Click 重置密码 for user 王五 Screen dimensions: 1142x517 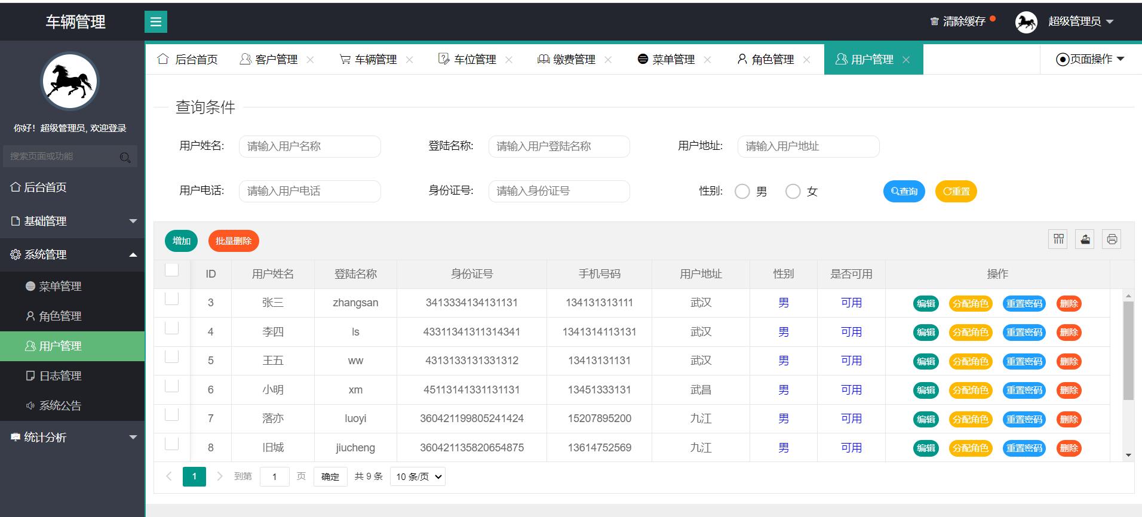point(1024,361)
